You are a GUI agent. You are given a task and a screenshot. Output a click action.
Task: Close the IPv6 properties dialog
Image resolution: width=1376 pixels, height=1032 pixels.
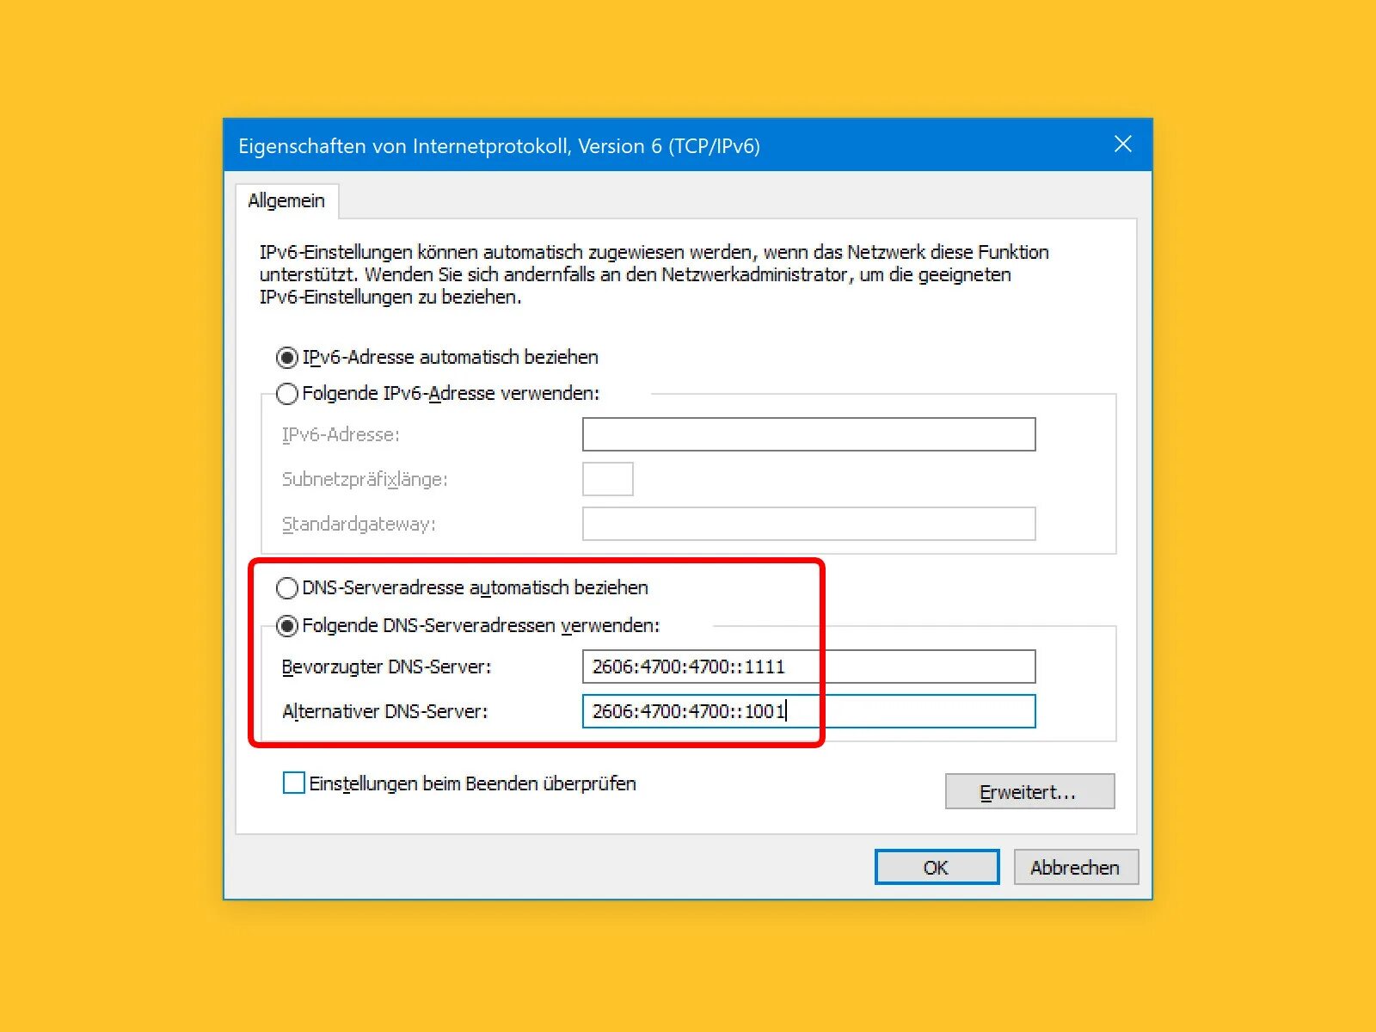[x=1122, y=144]
